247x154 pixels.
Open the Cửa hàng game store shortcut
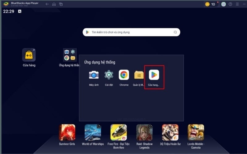[29, 55]
